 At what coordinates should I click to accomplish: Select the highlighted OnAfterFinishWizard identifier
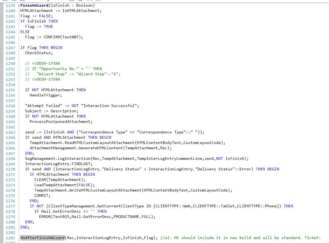coord(42,238)
